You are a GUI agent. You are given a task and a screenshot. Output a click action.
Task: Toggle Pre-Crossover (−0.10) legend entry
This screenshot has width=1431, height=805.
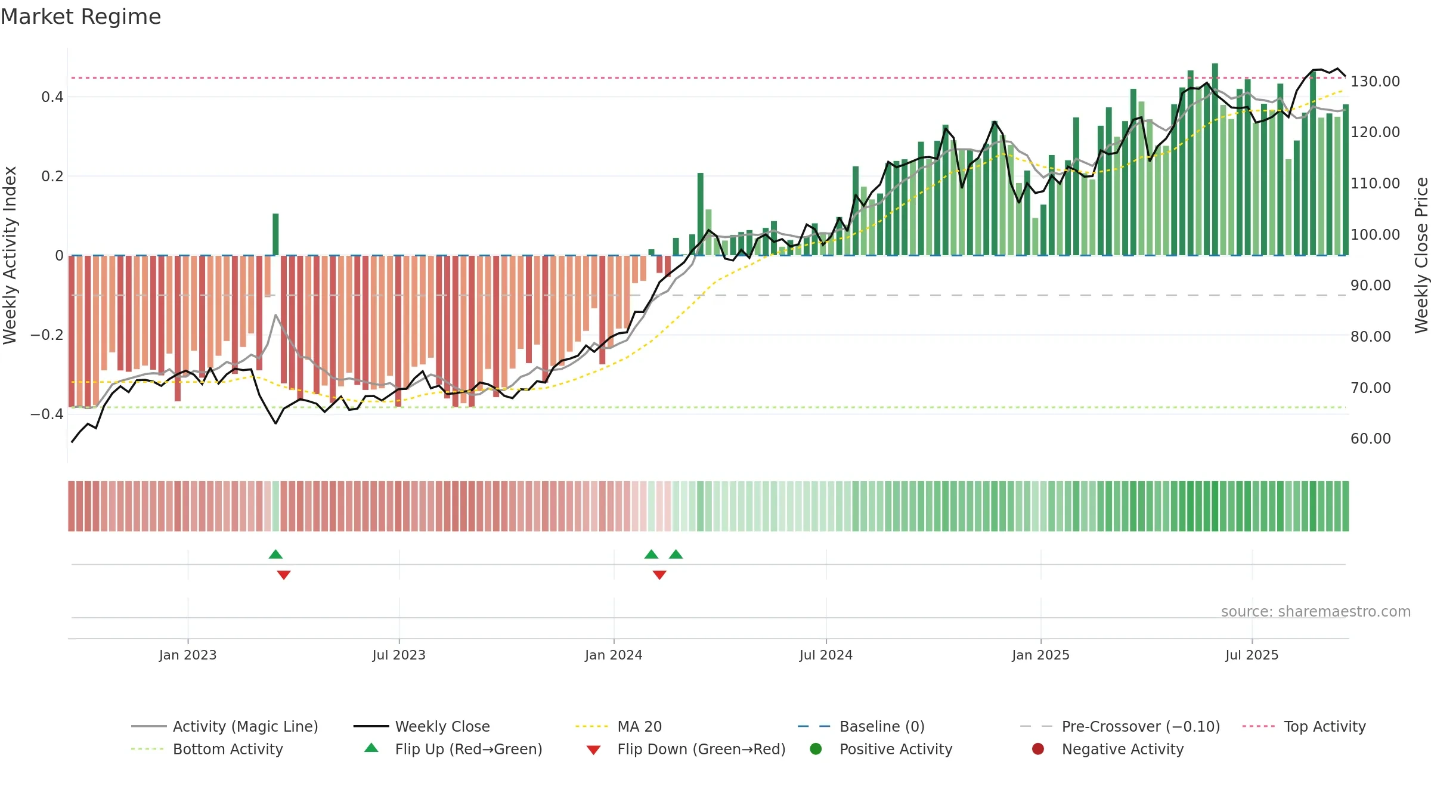click(x=1120, y=726)
